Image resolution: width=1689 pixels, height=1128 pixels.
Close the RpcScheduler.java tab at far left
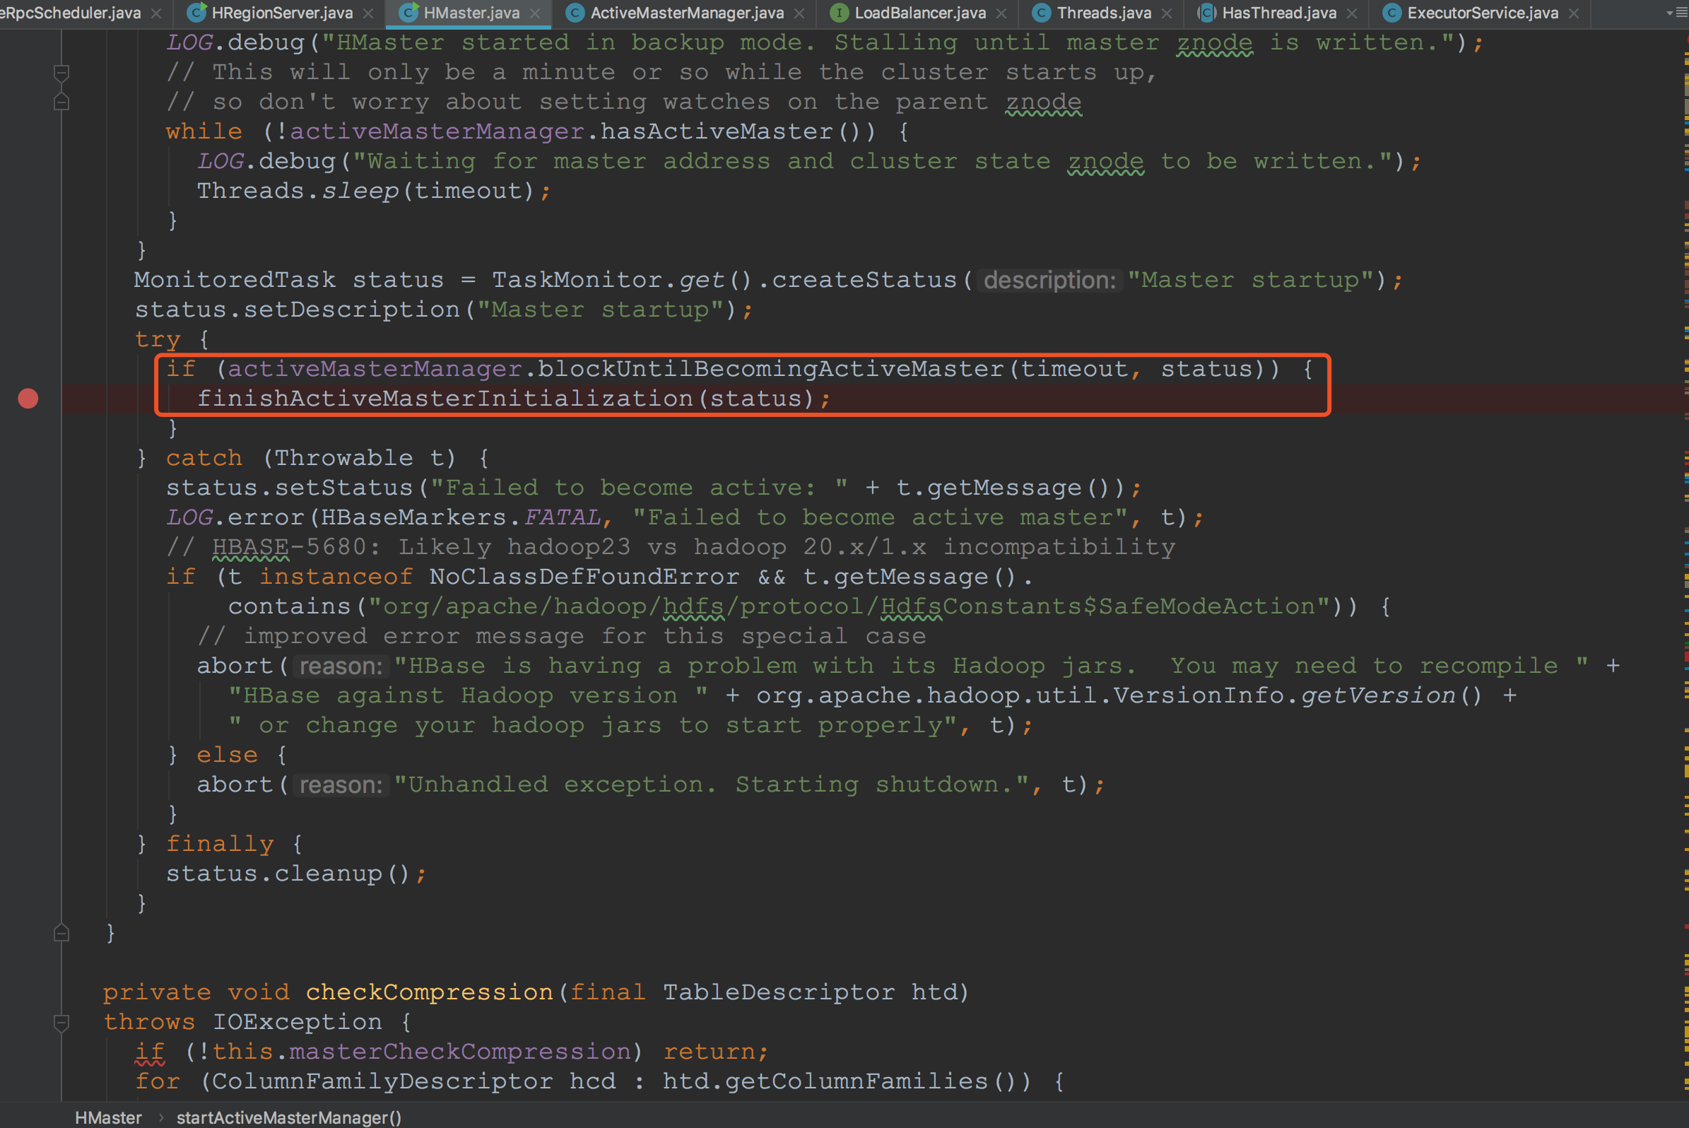157,13
